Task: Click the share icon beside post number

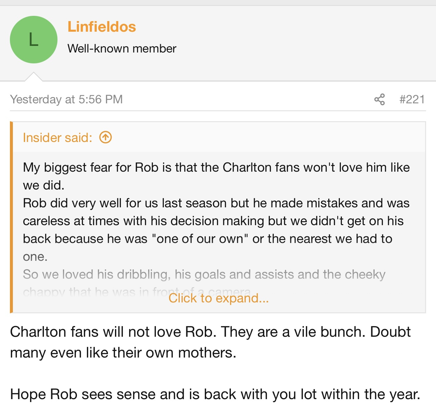Action: (380, 99)
